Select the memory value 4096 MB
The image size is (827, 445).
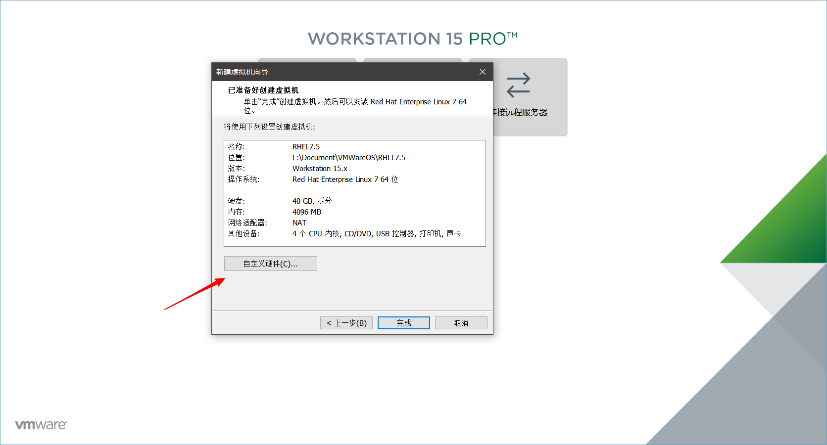pos(306,212)
